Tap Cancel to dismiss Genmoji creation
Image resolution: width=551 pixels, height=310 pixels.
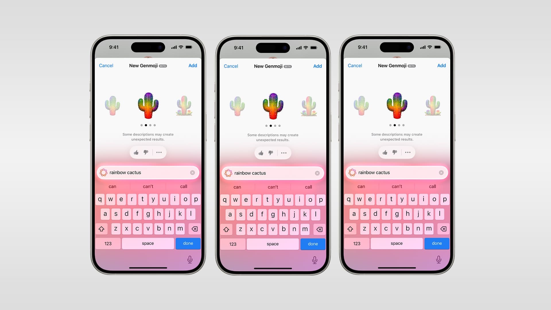pyautogui.click(x=106, y=65)
